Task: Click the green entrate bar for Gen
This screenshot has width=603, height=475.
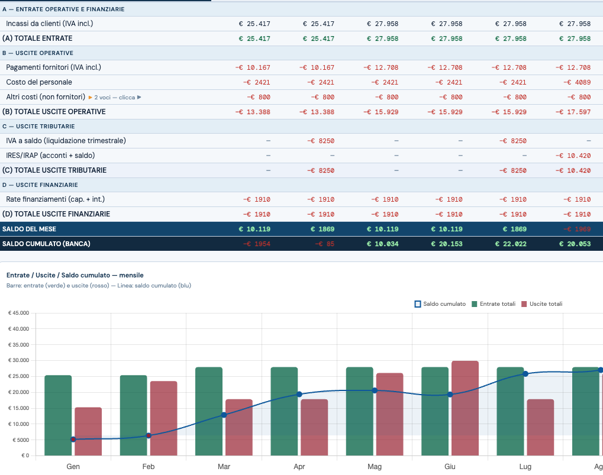Action: click(58, 415)
